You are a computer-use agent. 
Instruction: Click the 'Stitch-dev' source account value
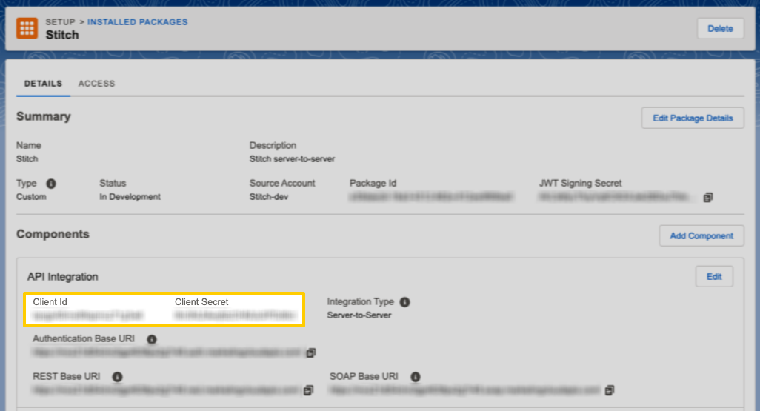(x=269, y=197)
